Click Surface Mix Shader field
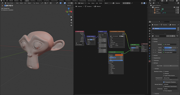The height and width of the screenshot is (95, 180). (170, 45)
